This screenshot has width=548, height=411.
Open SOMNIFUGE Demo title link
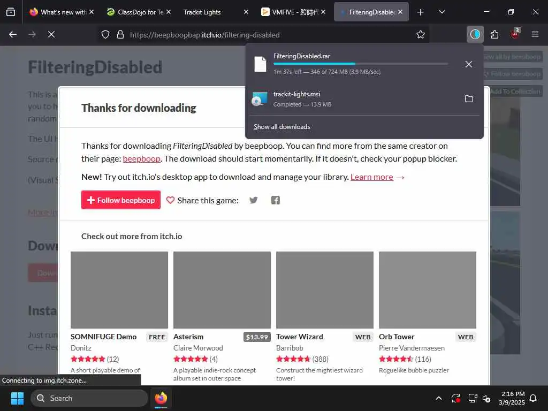click(x=103, y=337)
